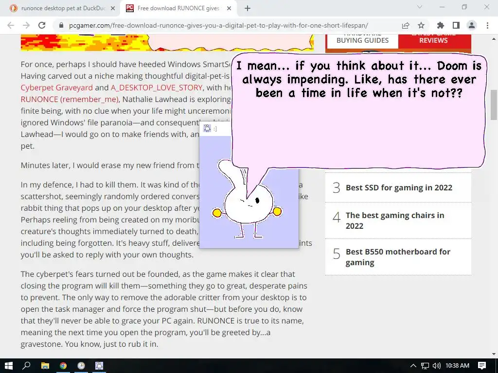Click the Chrome taskbar icon
Viewport: 498px width, 373px height.
[x=63, y=366]
